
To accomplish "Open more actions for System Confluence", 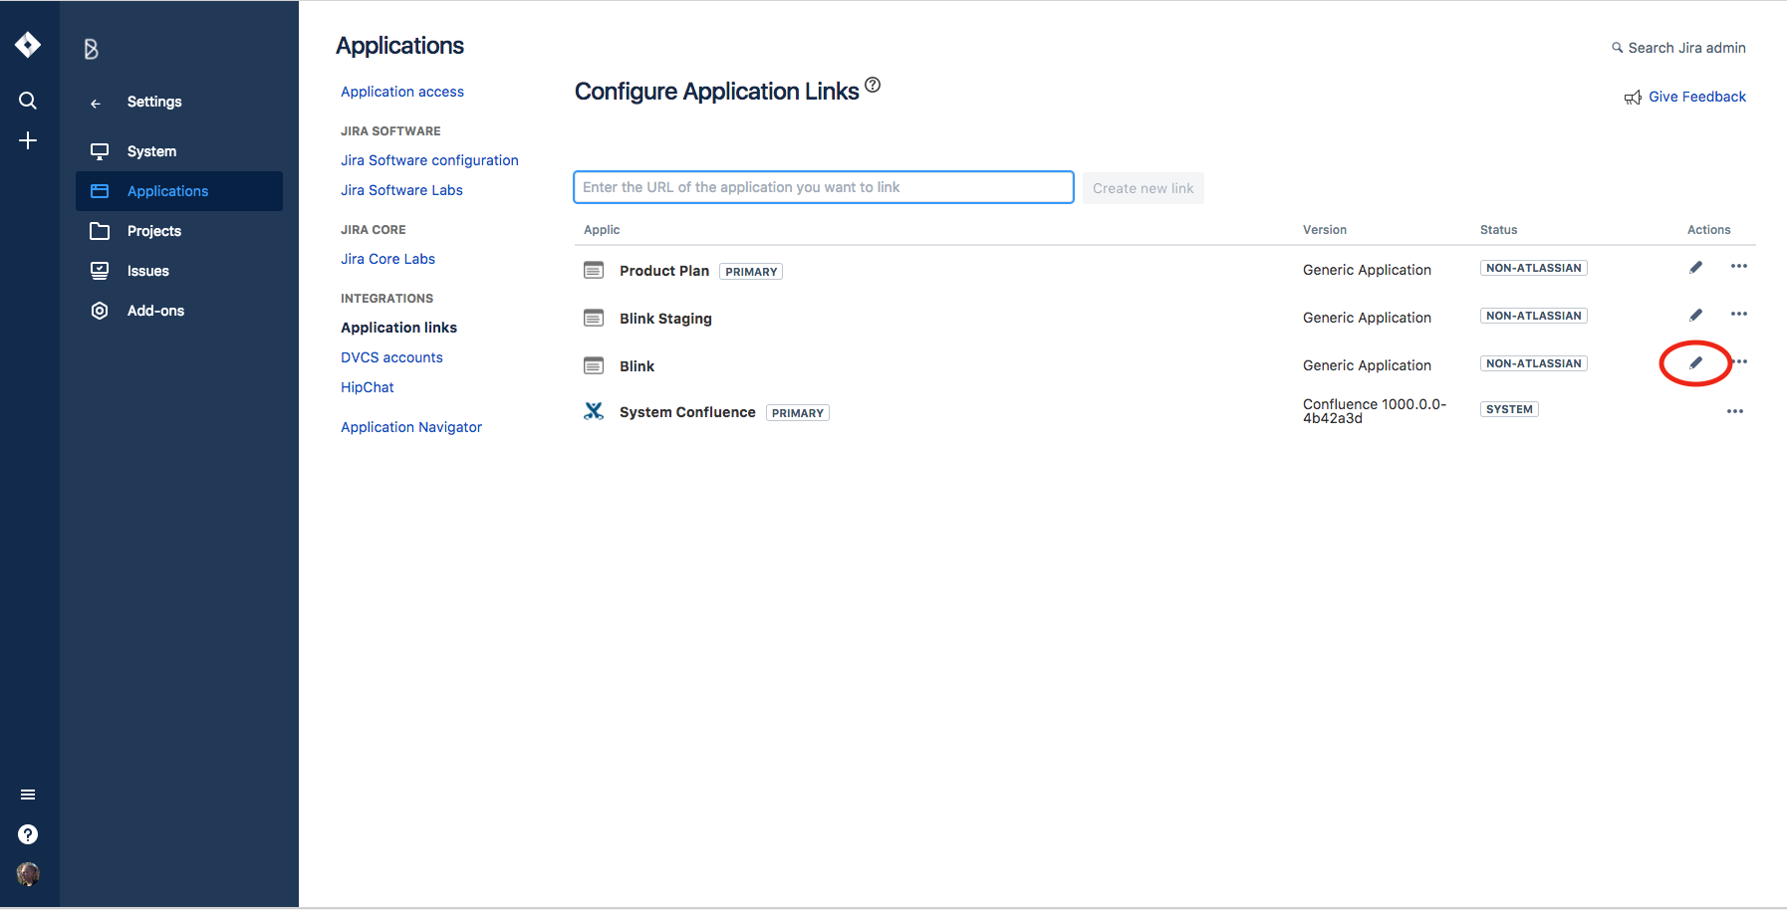I will [1735, 411].
